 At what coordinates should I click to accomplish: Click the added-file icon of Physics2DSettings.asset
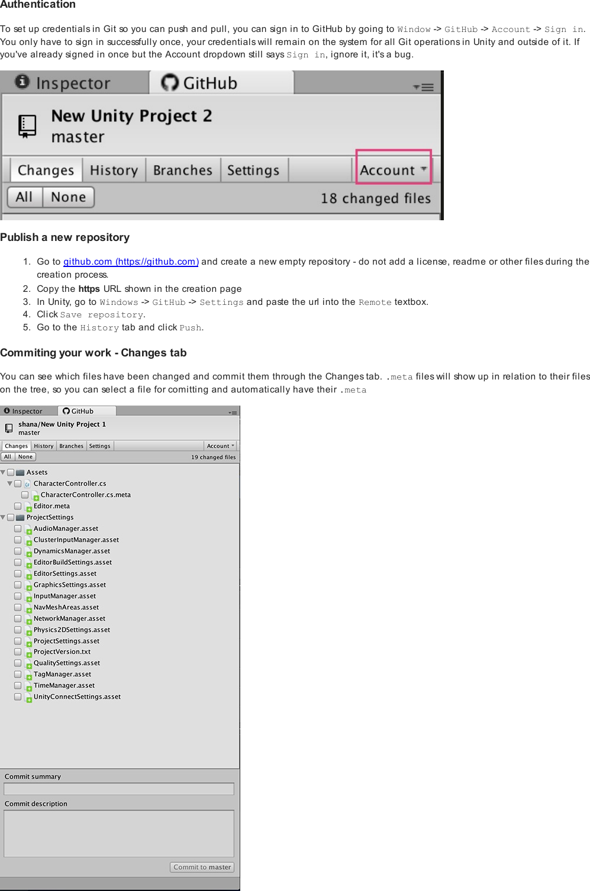coord(28,631)
